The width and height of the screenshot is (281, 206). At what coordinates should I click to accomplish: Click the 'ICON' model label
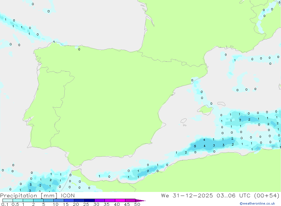(68, 195)
